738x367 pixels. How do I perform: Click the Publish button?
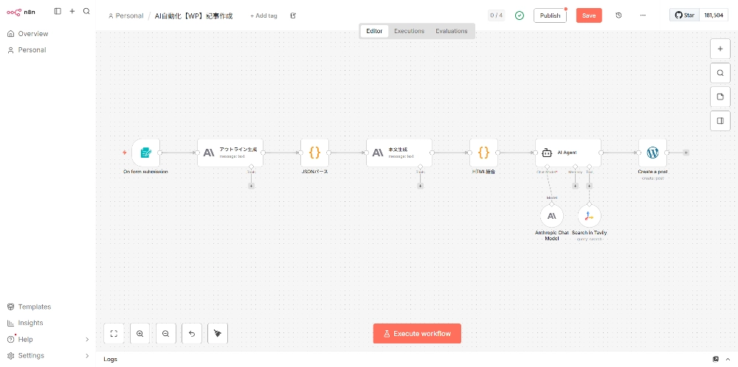[550, 15]
